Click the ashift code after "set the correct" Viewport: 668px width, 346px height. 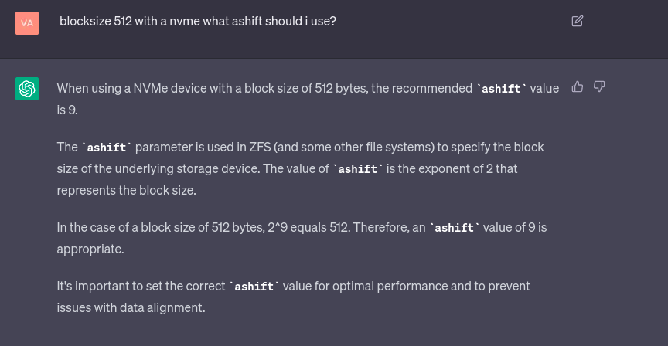[x=254, y=287]
